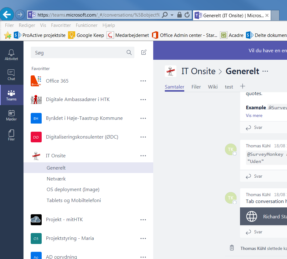Click Svar under the @SurveyMonkey message
Screen dimensions: 287x259
(254, 176)
